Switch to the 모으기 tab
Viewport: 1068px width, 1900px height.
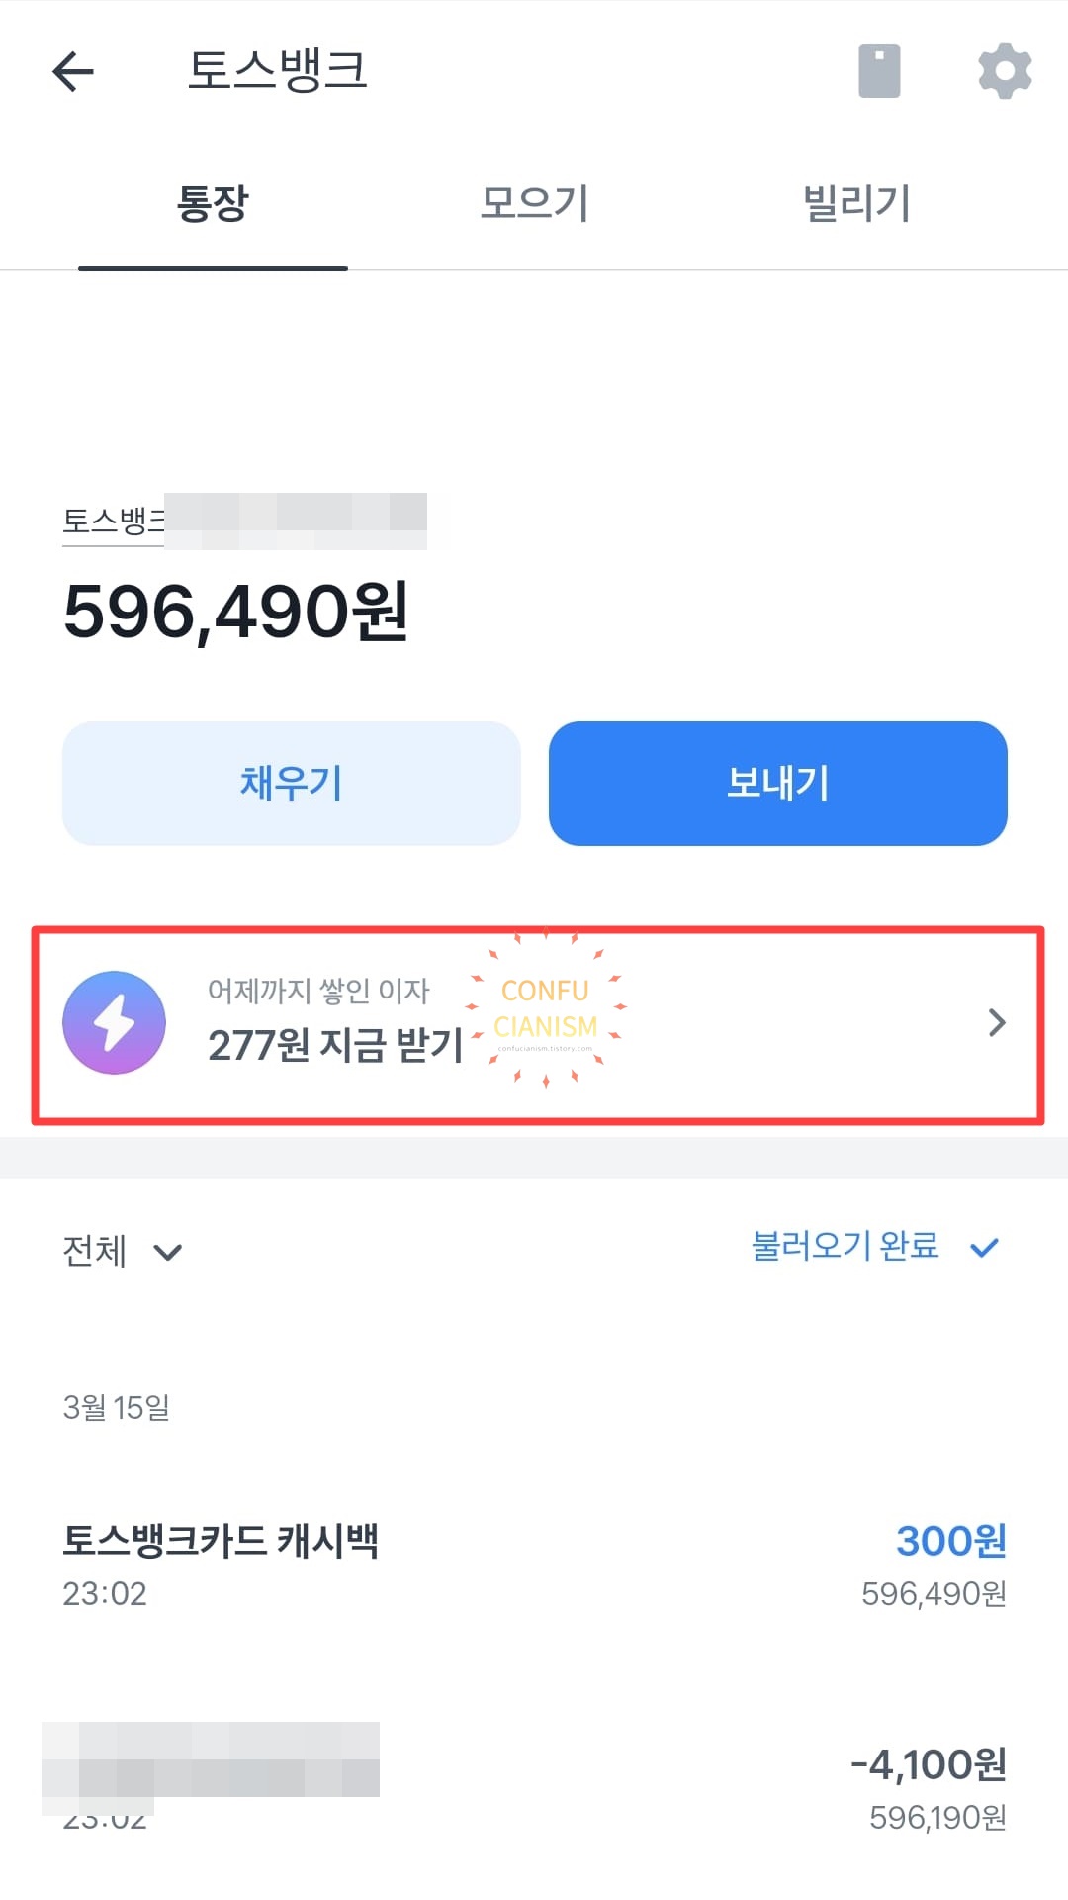tap(534, 204)
